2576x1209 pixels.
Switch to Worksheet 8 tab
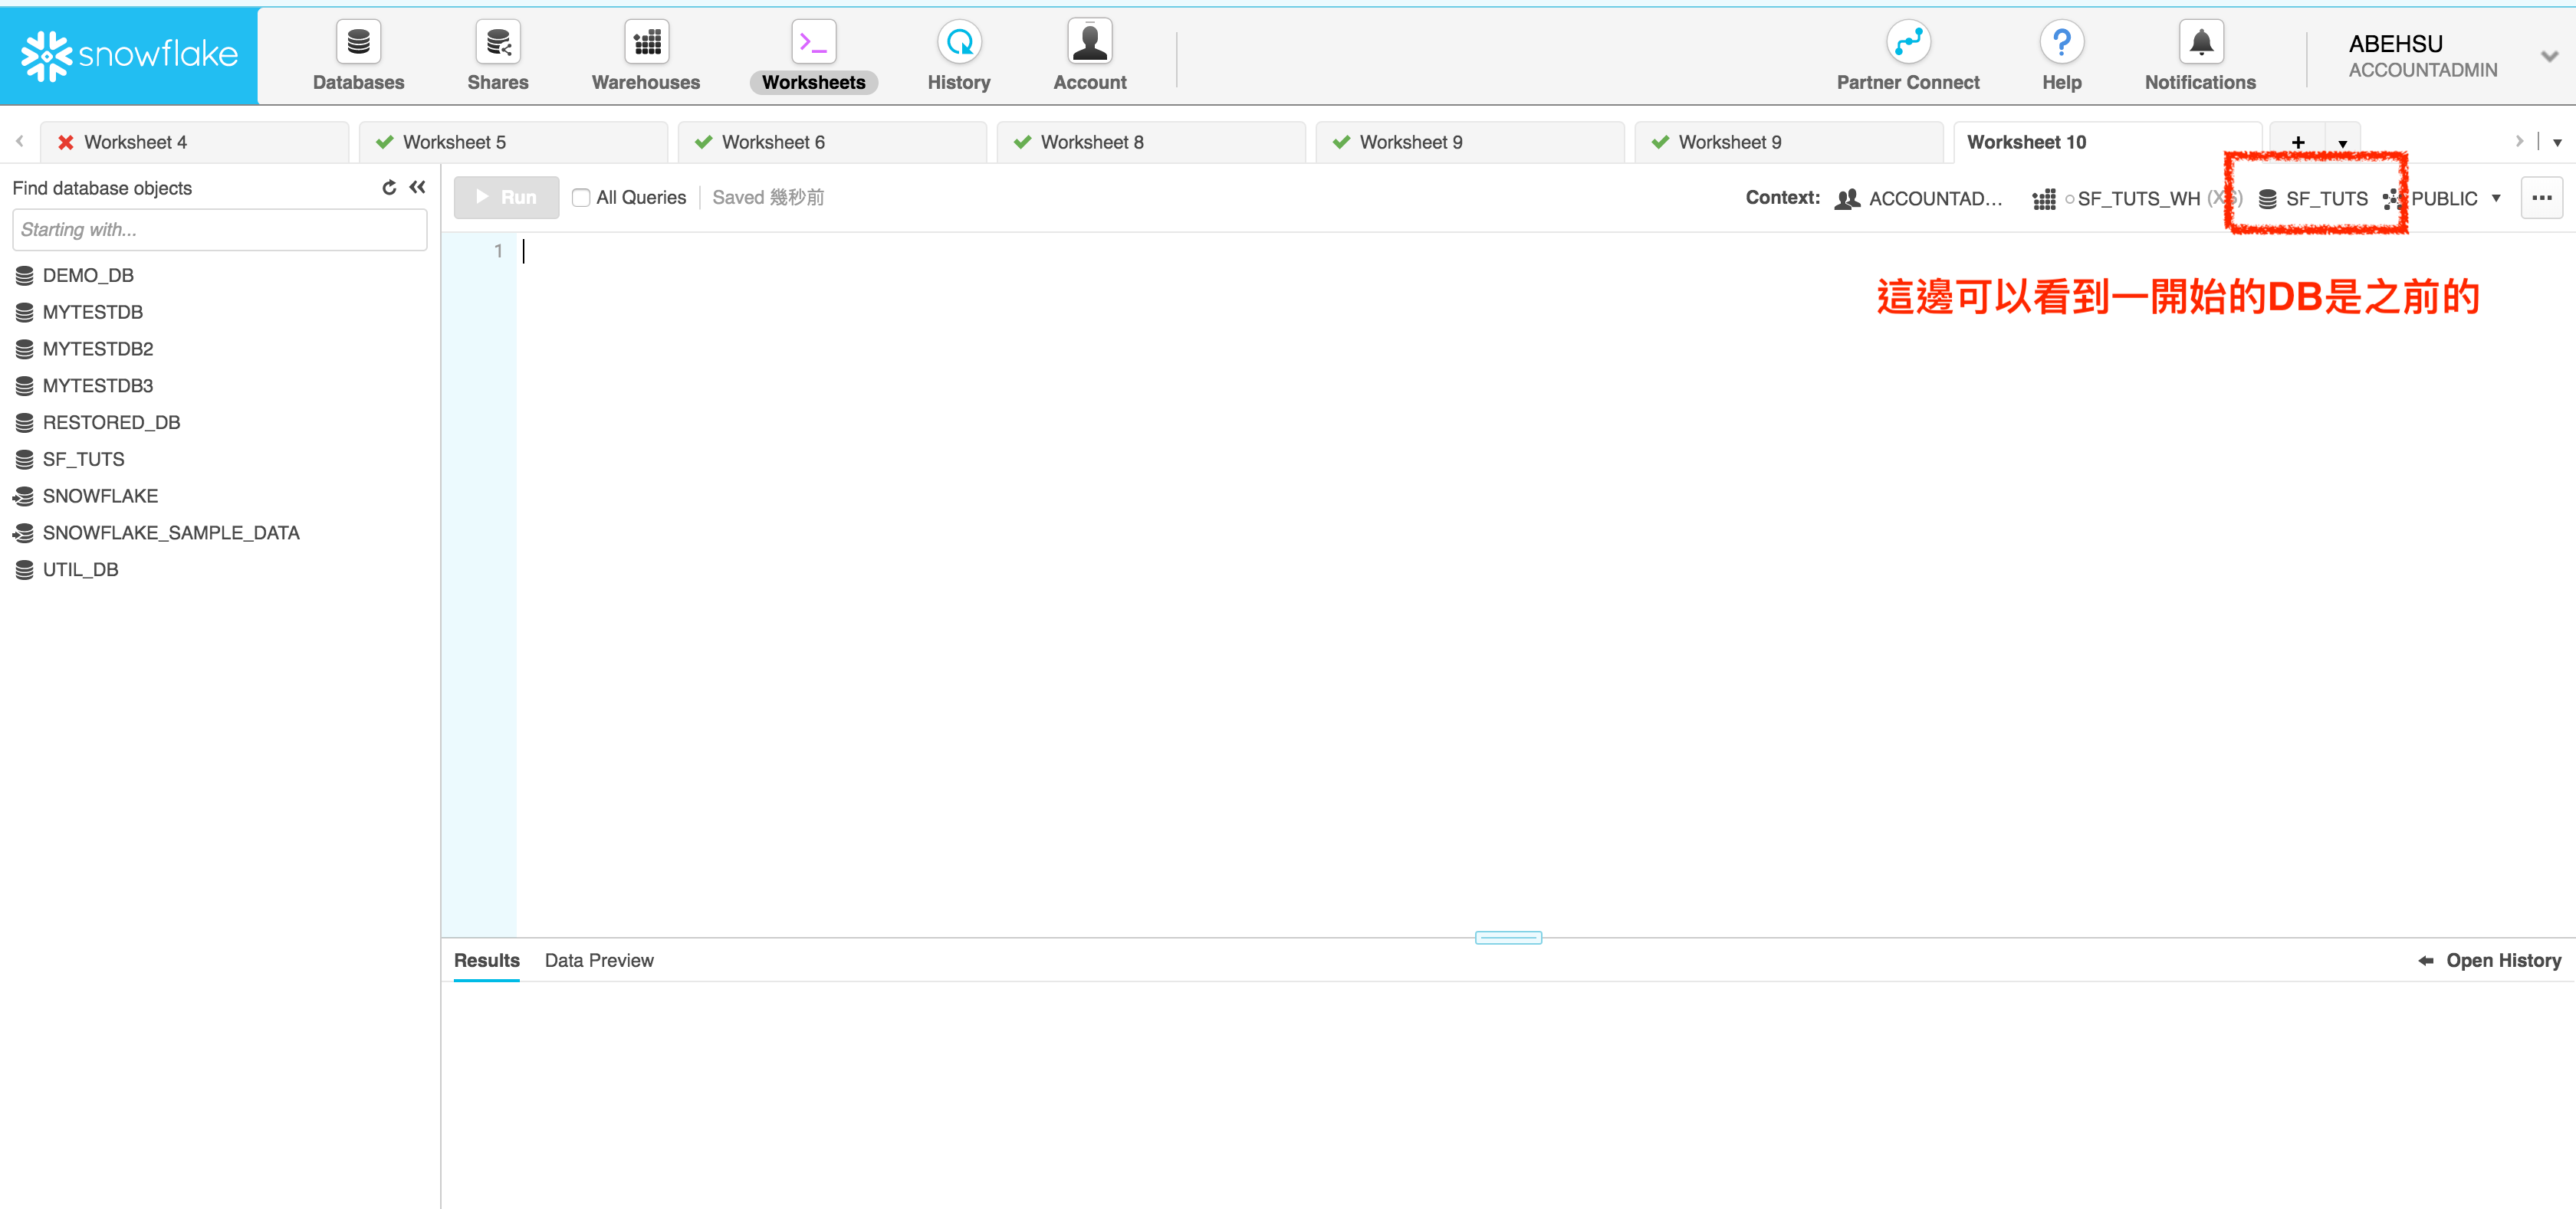[x=1152, y=143]
